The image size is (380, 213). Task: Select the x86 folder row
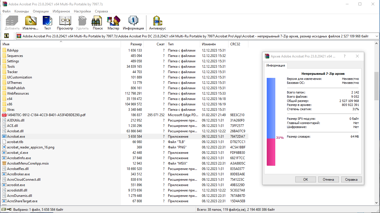[125, 104]
